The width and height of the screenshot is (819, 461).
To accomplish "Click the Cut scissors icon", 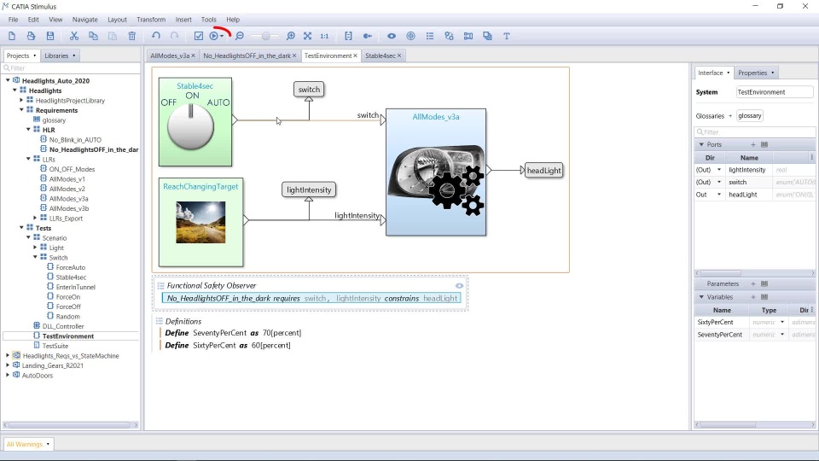I will coord(74,36).
